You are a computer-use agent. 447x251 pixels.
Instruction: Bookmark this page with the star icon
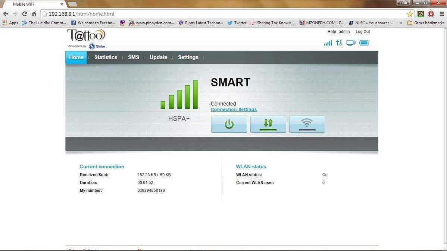pyautogui.click(x=410, y=14)
